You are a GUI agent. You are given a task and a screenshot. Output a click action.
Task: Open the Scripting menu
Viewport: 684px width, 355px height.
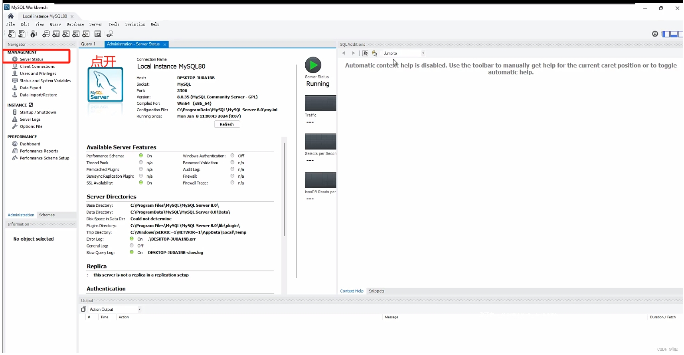tap(135, 24)
